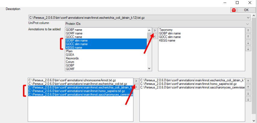Viewport: 257px width, 123px height.
Task: Click first down-arrow button beside Taxonomy list
Action: (248, 43)
